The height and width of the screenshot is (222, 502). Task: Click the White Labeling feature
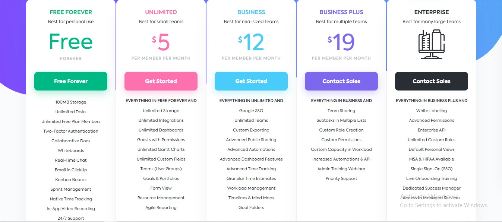(x=432, y=111)
